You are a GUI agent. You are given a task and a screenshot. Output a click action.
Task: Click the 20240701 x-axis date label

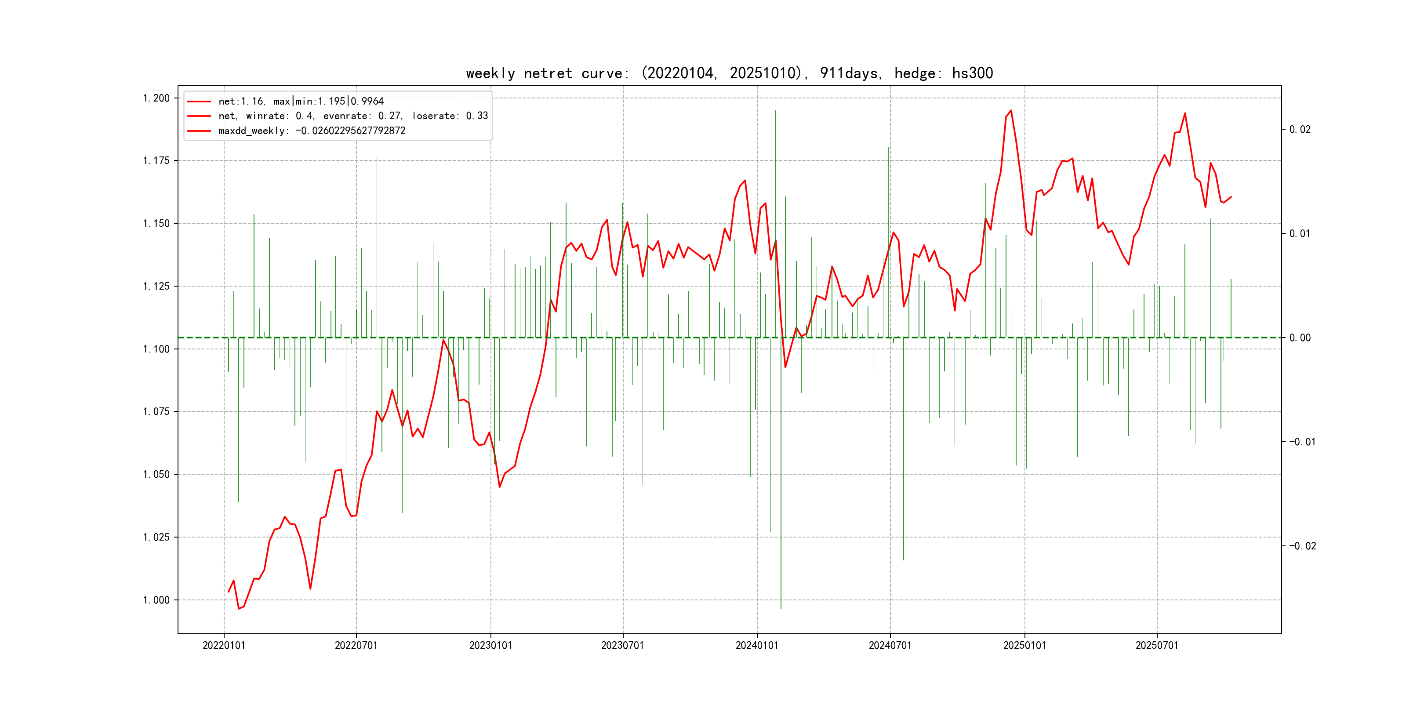pos(890,645)
